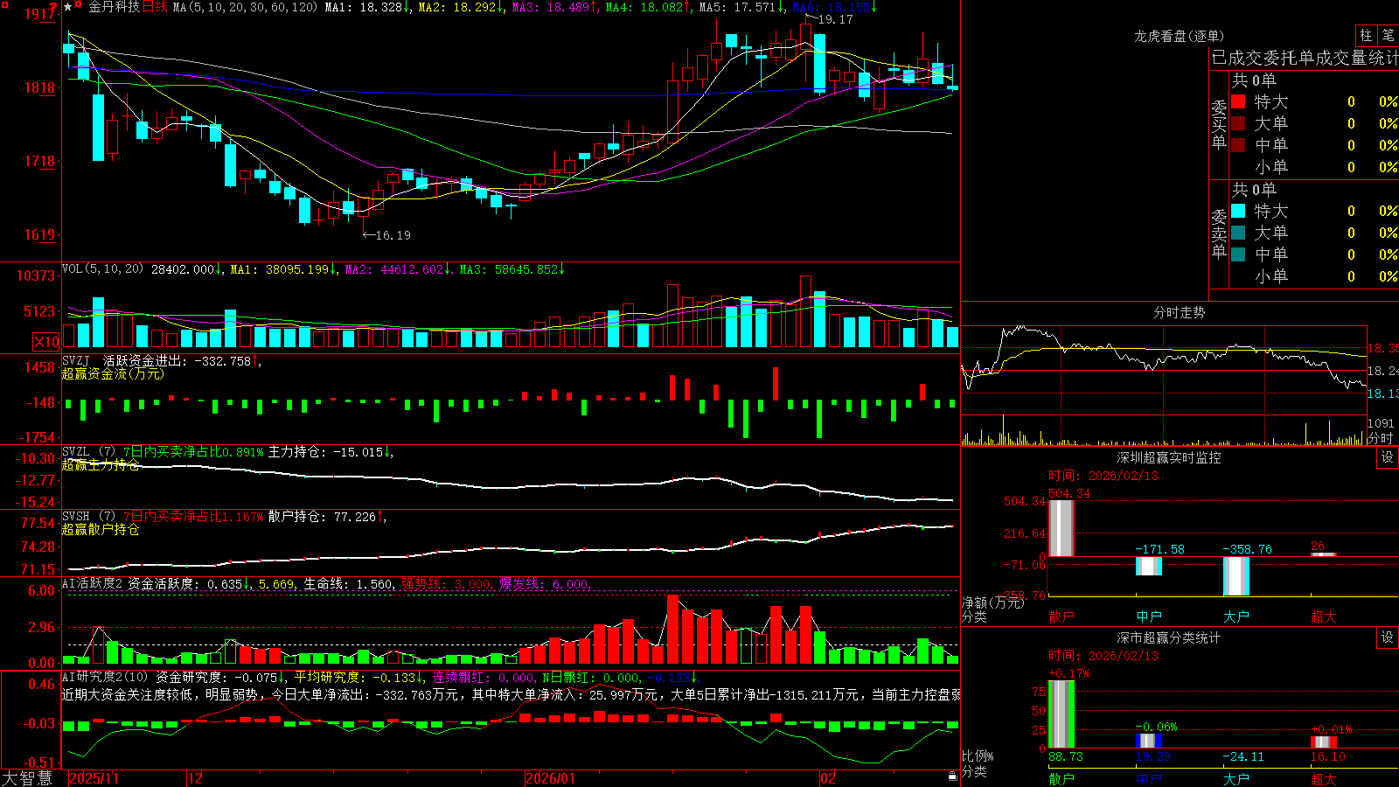Select the 已成交委托单成交量统计 tab
The image size is (1399, 787).
[x=1305, y=59]
